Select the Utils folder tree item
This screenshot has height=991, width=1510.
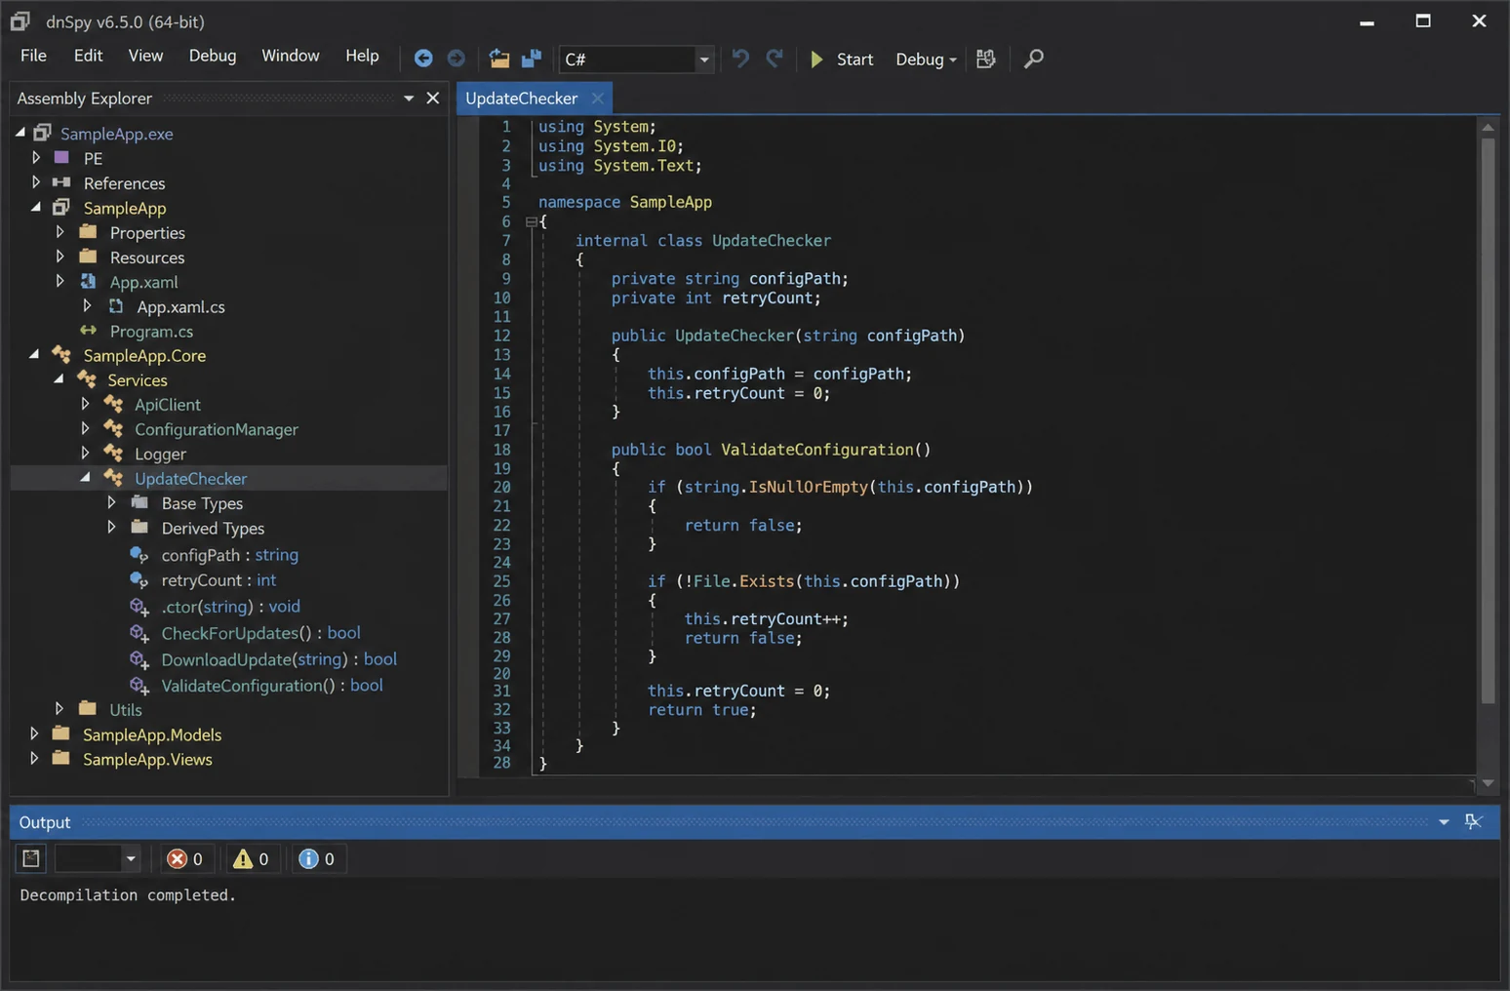click(x=126, y=710)
